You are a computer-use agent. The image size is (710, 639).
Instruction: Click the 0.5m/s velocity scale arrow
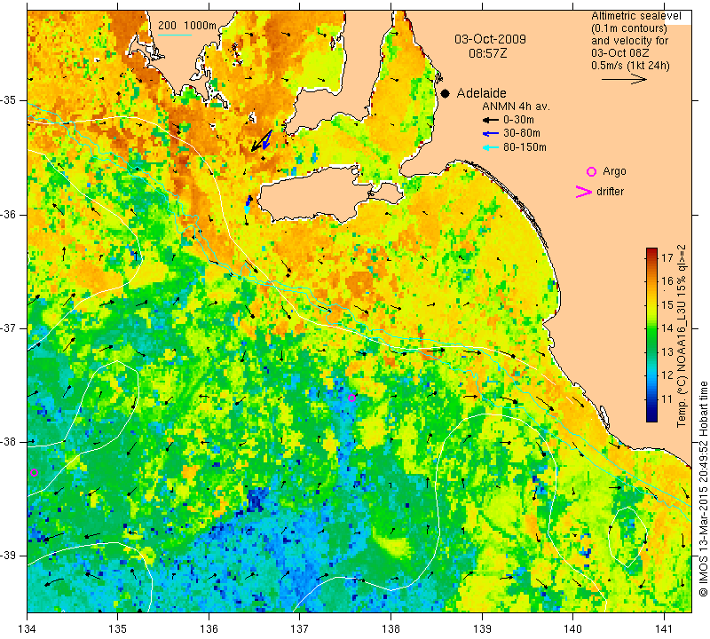624,79
